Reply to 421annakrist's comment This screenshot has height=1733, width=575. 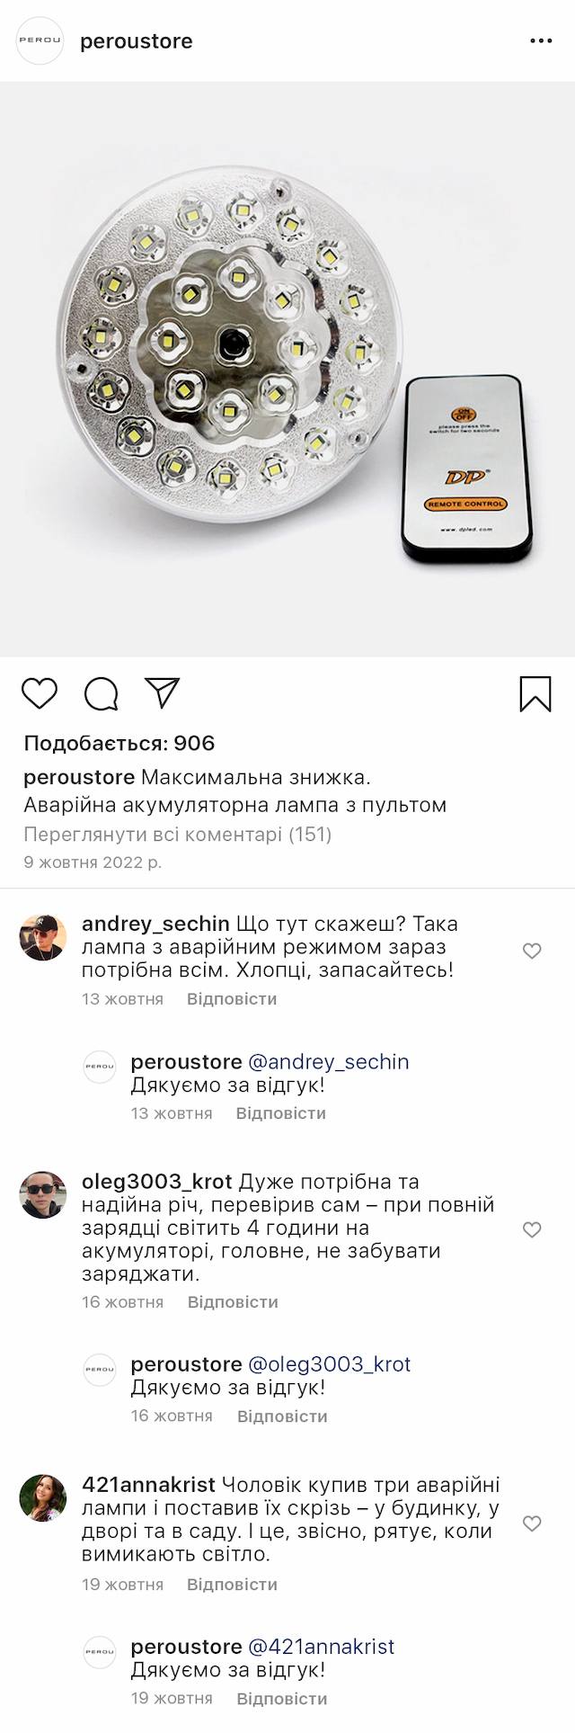tap(232, 1585)
